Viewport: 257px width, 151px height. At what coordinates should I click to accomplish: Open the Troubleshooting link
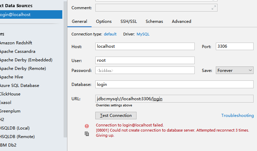click(238, 116)
